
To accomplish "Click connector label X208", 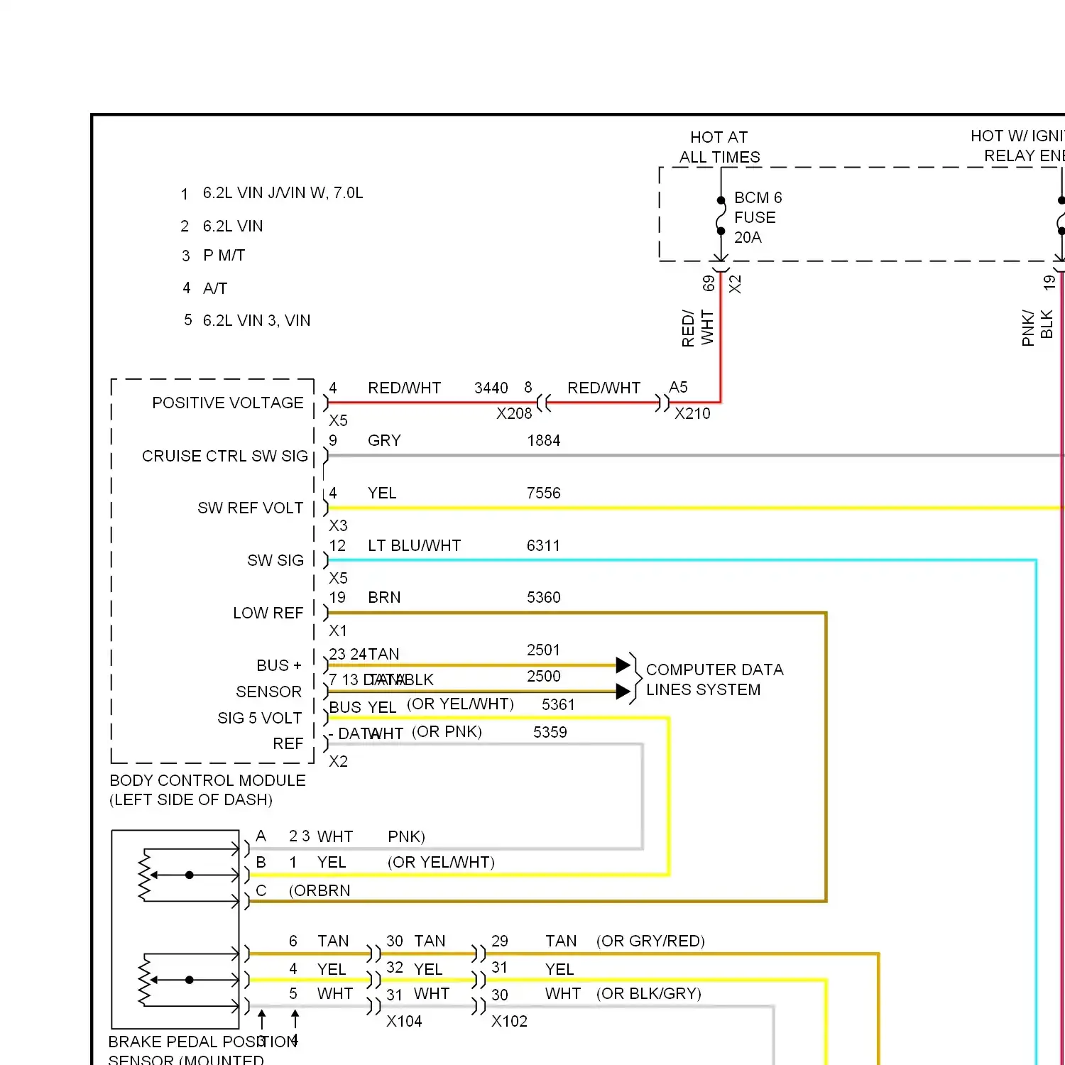I will (x=514, y=413).
